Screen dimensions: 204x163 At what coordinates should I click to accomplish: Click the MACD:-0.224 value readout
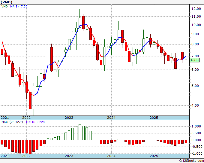click(x=35, y=122)
